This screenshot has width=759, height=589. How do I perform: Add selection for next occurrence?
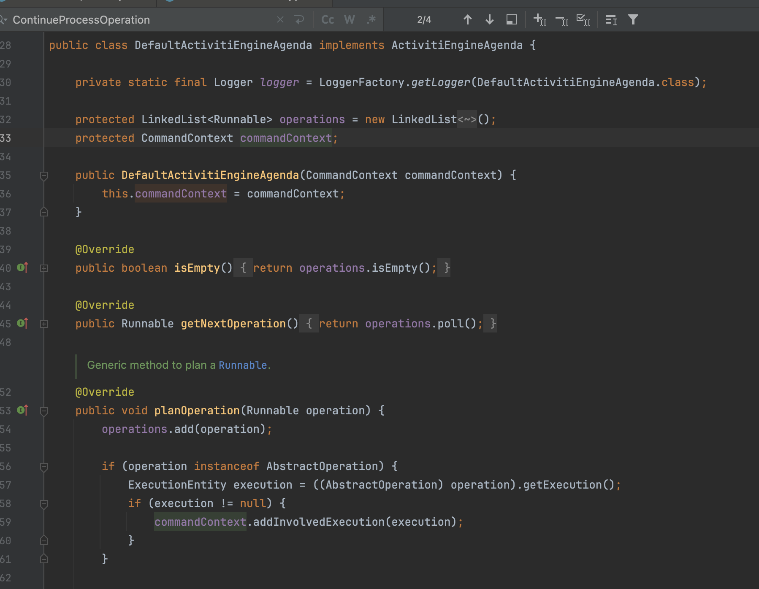coord(539,20)
